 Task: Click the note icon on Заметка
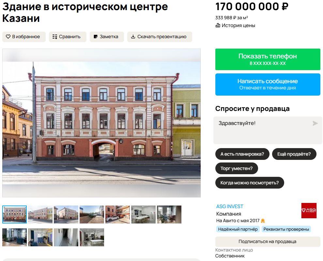tap(95, 37)
